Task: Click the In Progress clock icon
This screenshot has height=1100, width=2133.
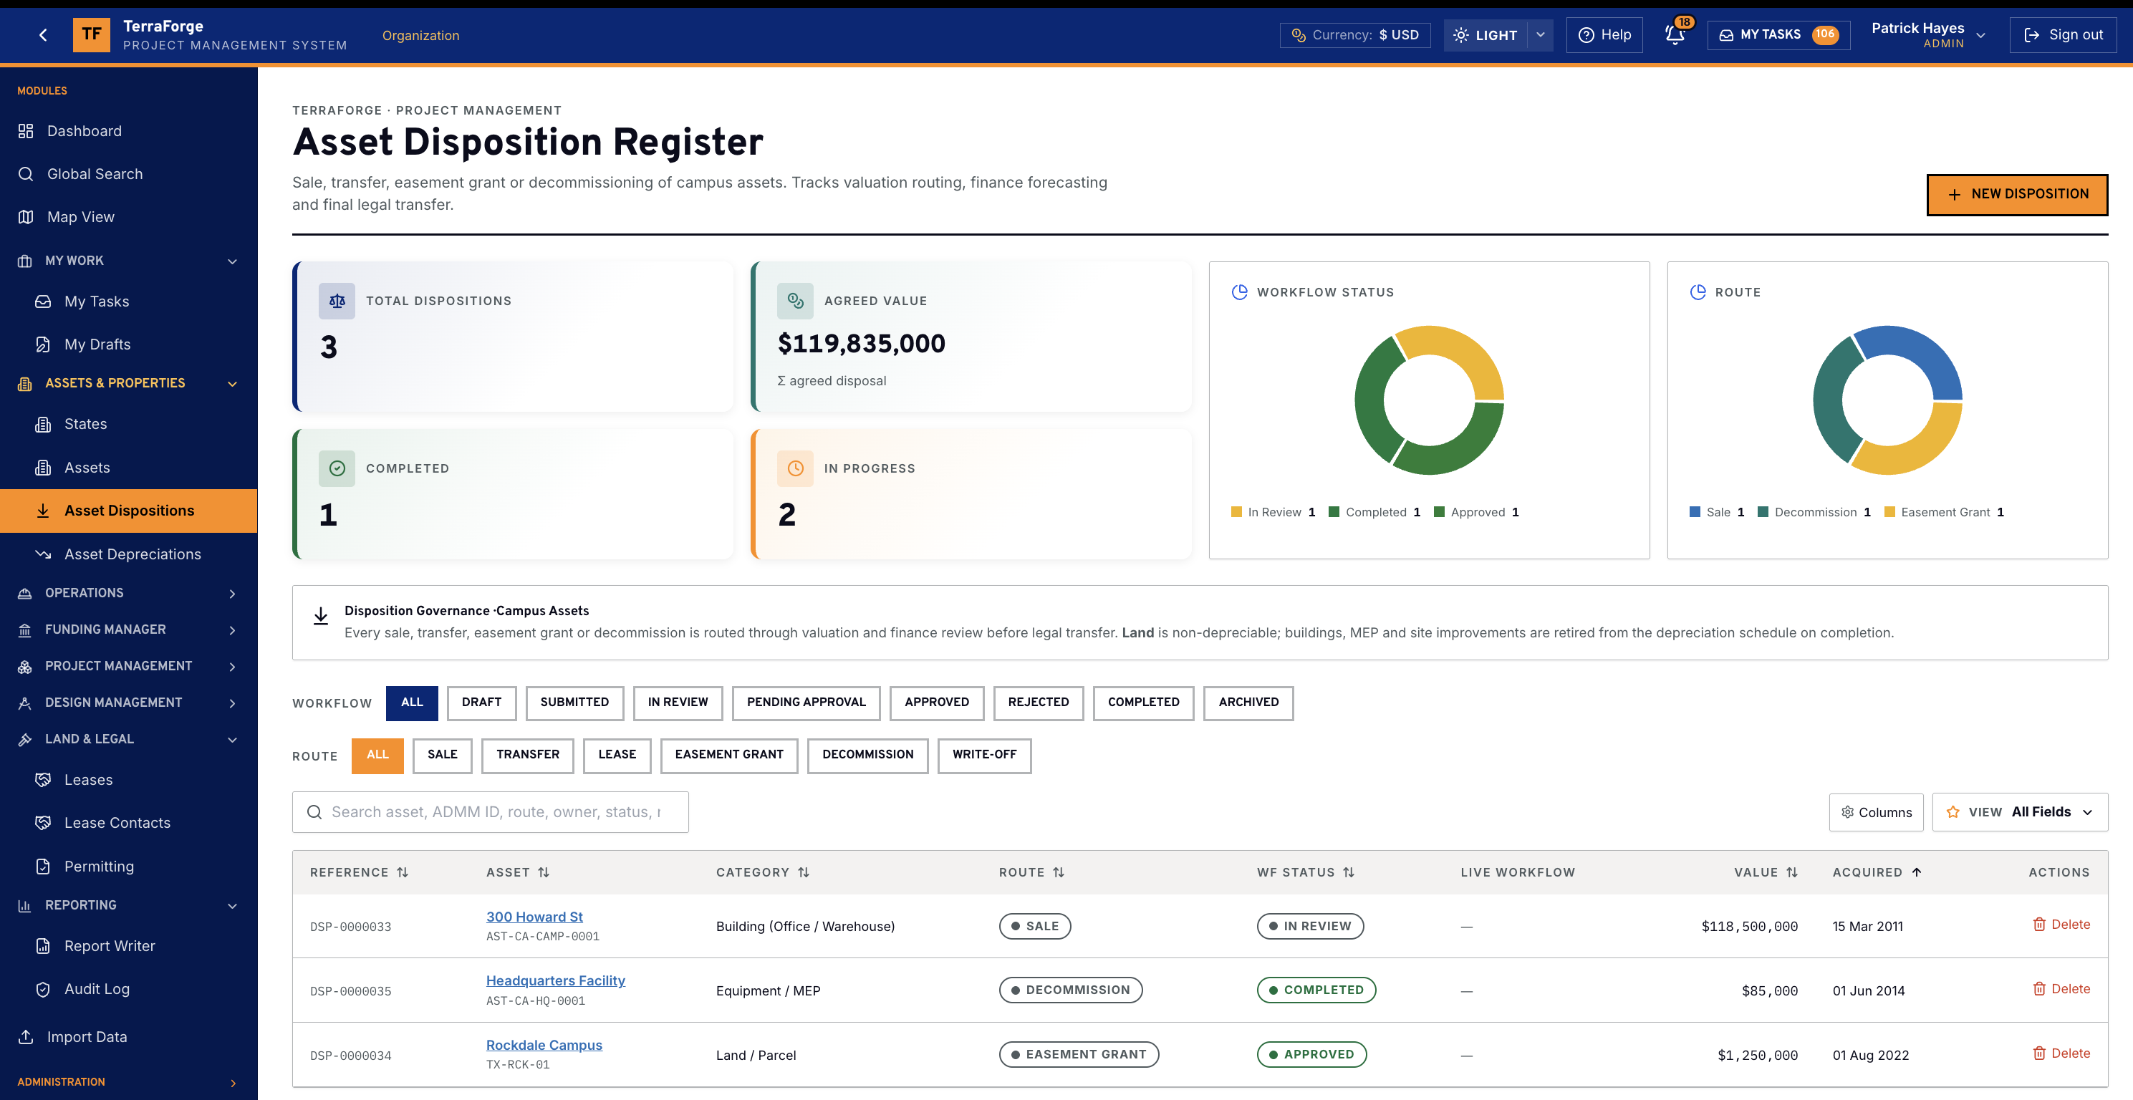Action: (x=795, y=468)
